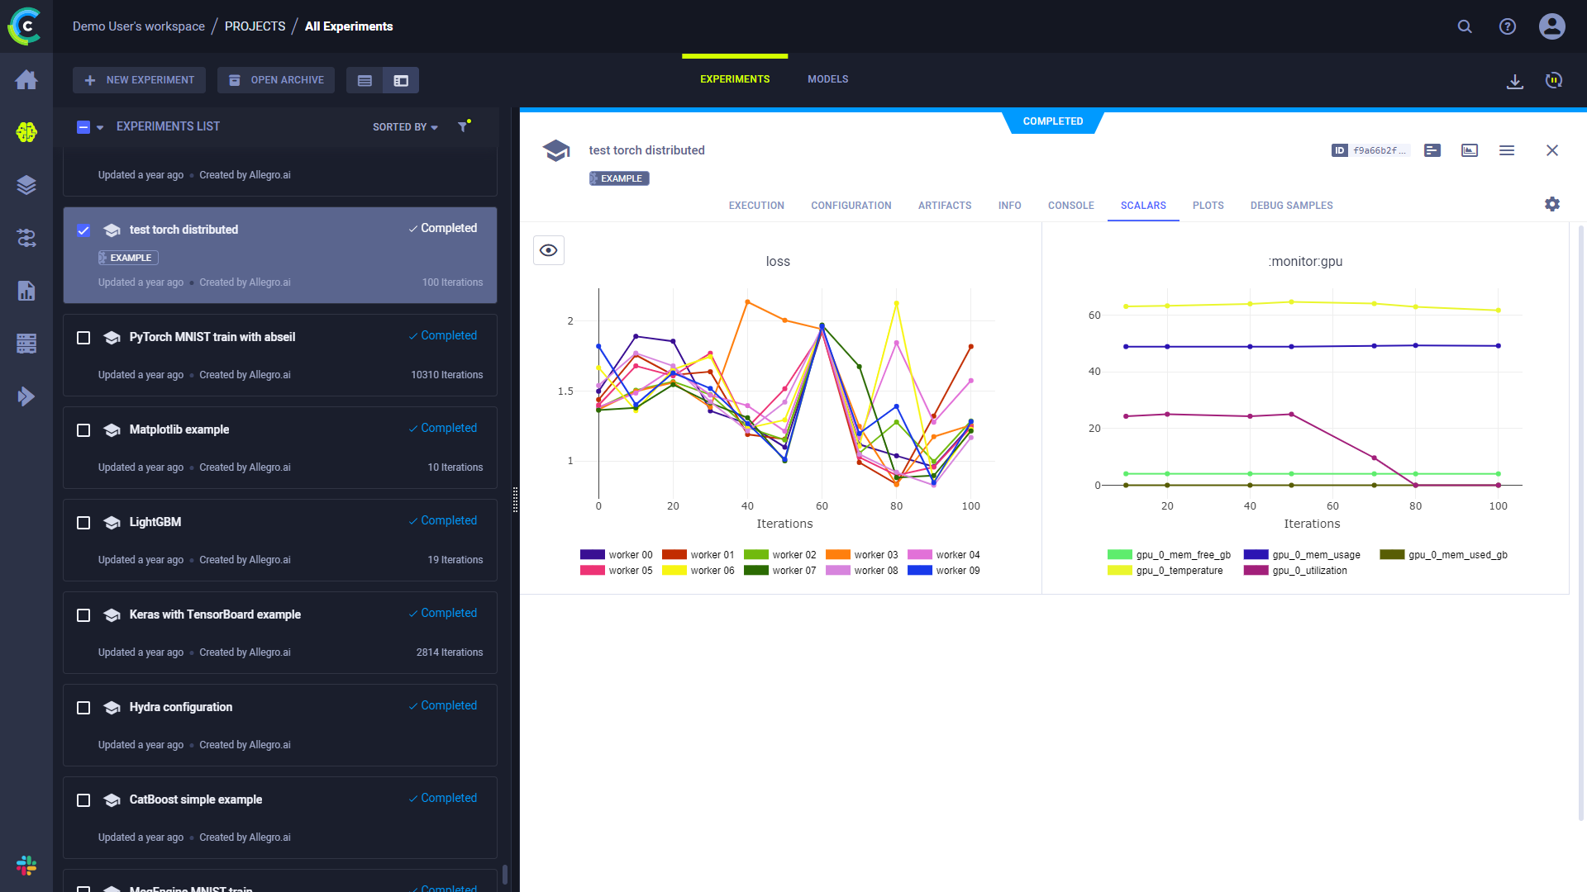This screenshot has height=892, width=1587.
Task: Click the Datasets layers icon in sidebar
Action: [x=26, y=185]
